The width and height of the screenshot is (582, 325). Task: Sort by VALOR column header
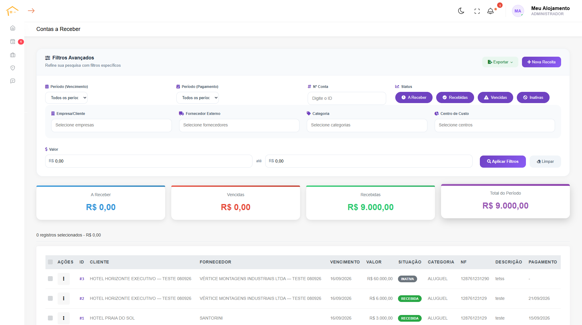(374, 262)
